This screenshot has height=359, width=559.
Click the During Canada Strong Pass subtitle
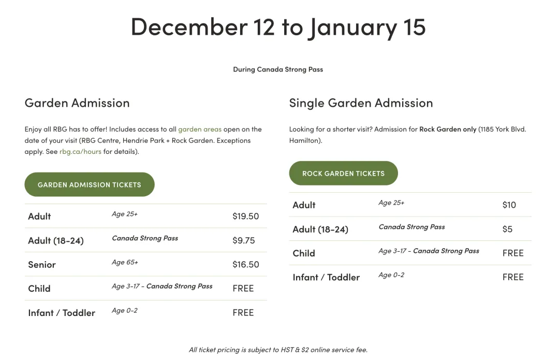pyautogui.click(x=278, y=69)
